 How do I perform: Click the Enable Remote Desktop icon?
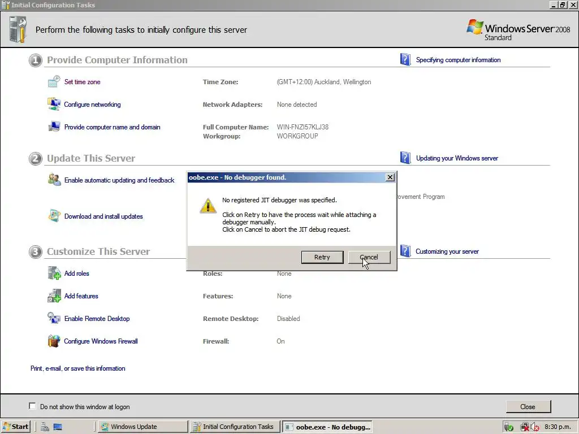pyautogui.click(x=54, y=318)
